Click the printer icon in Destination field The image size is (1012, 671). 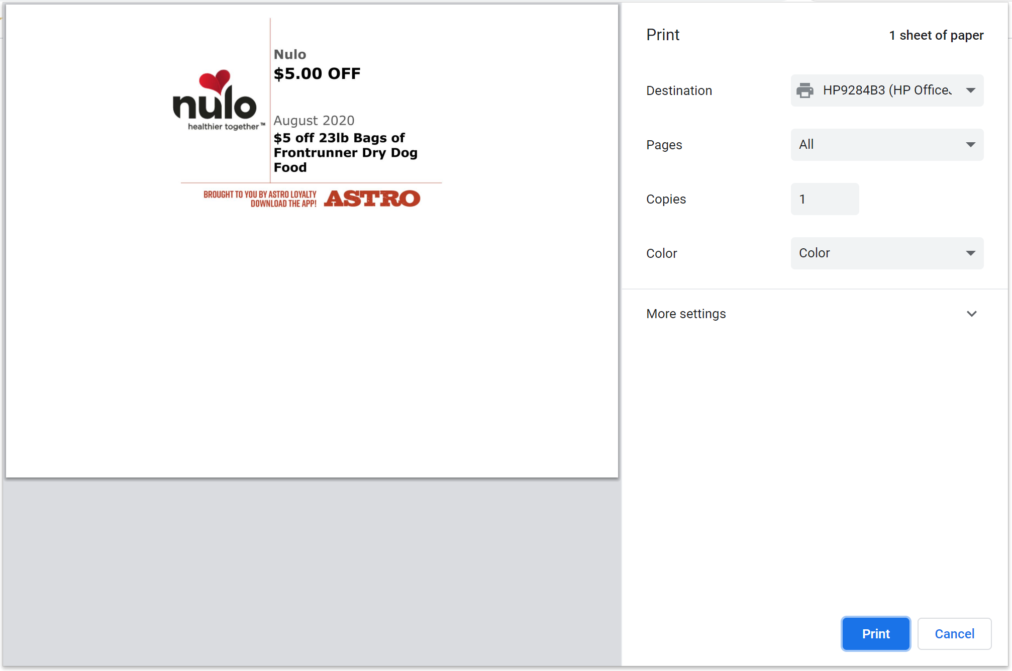coord(804,90)
